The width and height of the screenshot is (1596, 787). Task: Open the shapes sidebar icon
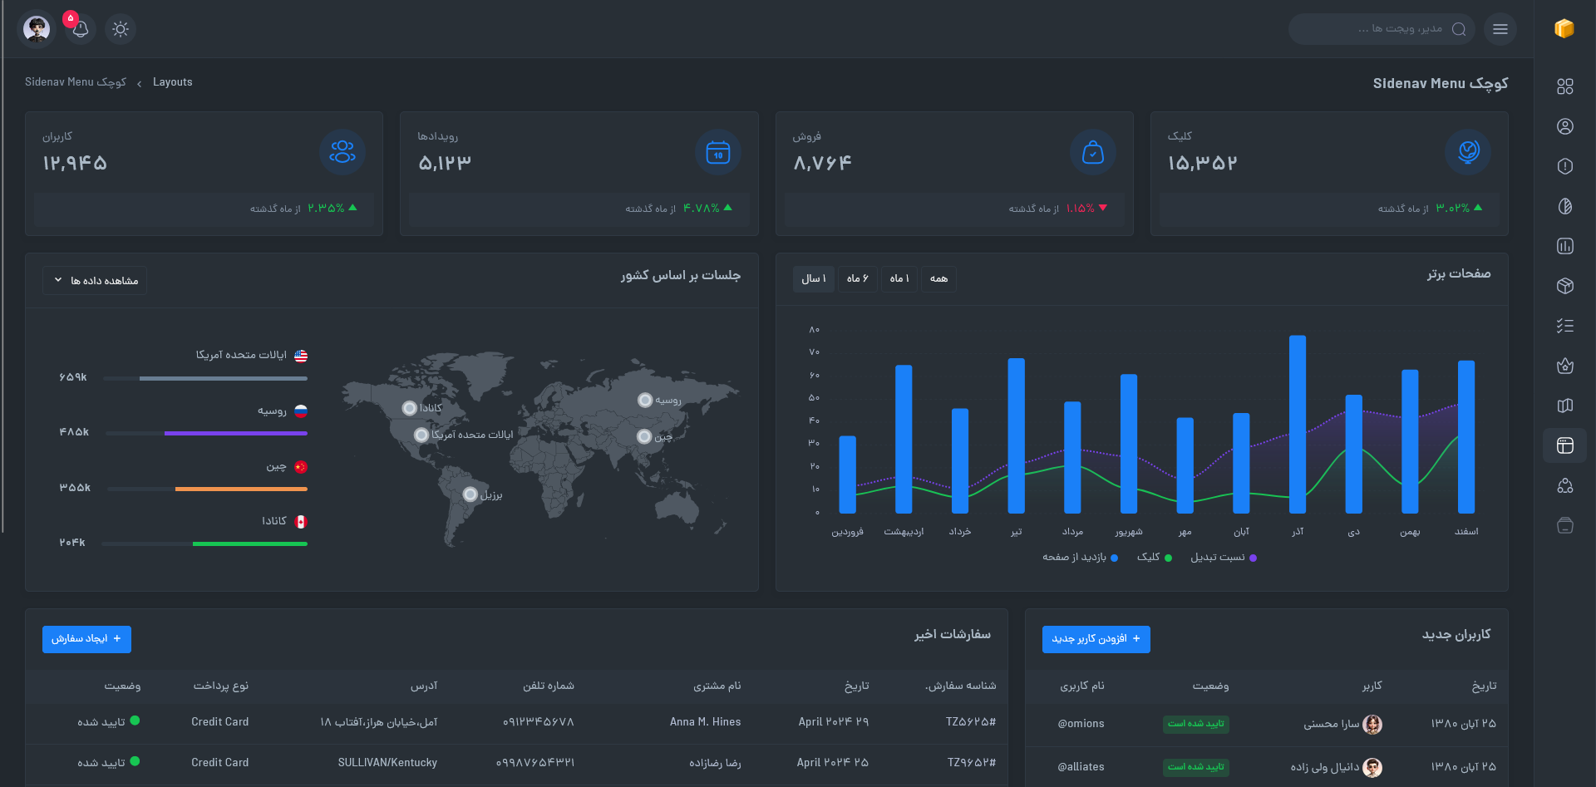coord(1565,485)
